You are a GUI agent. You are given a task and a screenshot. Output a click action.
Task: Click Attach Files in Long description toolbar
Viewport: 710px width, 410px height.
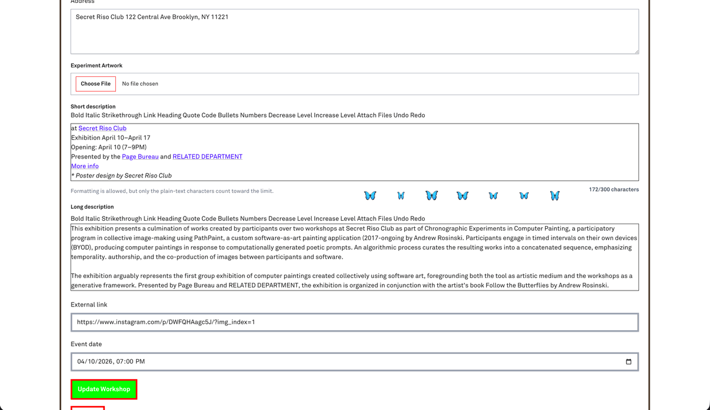pos(375,219)
